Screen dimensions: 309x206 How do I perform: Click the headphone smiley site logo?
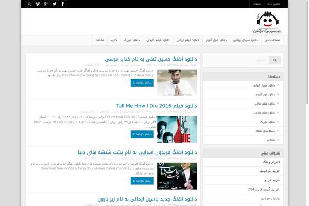point(267,22)
